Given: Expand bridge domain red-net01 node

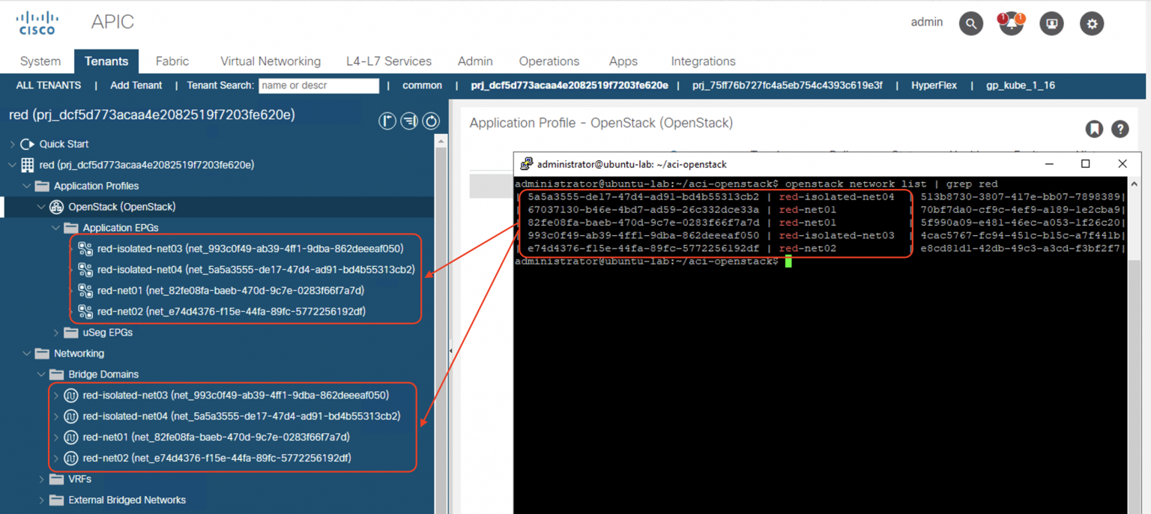Looking at the screenshot, I should coord(55,438).
